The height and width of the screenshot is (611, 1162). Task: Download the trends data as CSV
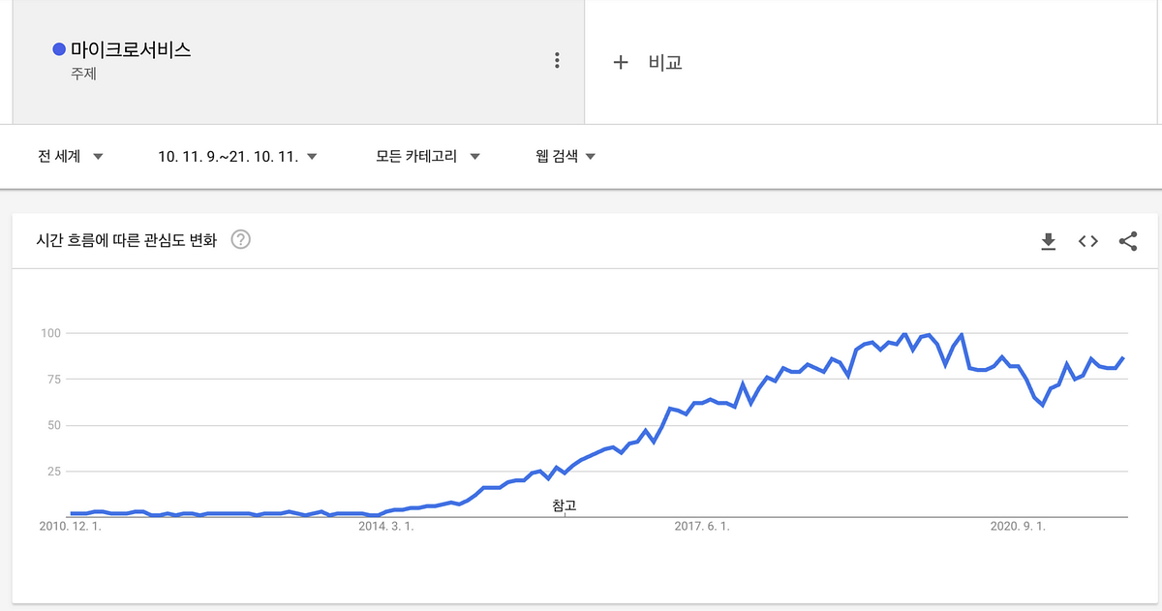[1048, 241]
